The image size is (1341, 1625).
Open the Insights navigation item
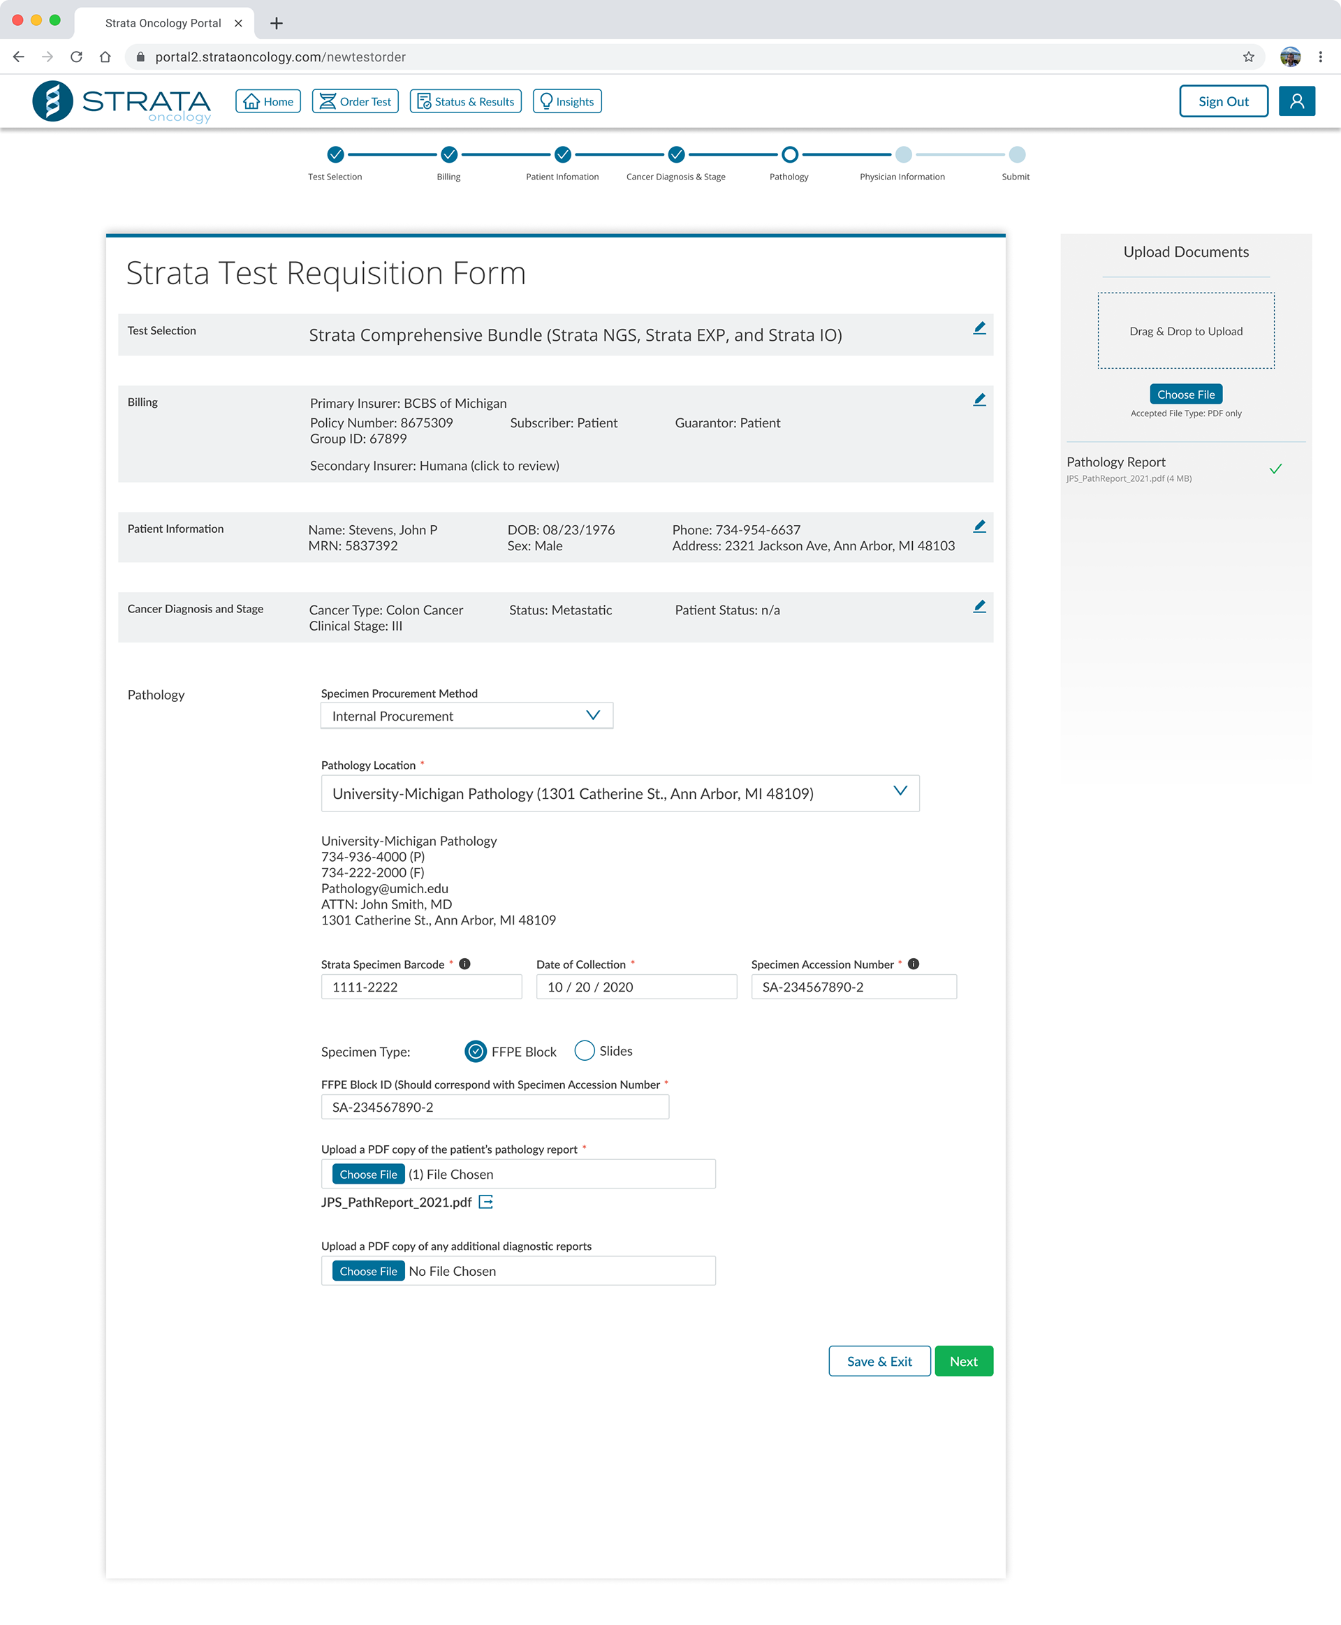click(x=567, y=102)
